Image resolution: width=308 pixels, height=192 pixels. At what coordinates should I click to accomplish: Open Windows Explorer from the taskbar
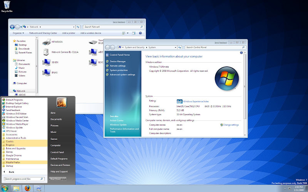[x=16, y=189]
